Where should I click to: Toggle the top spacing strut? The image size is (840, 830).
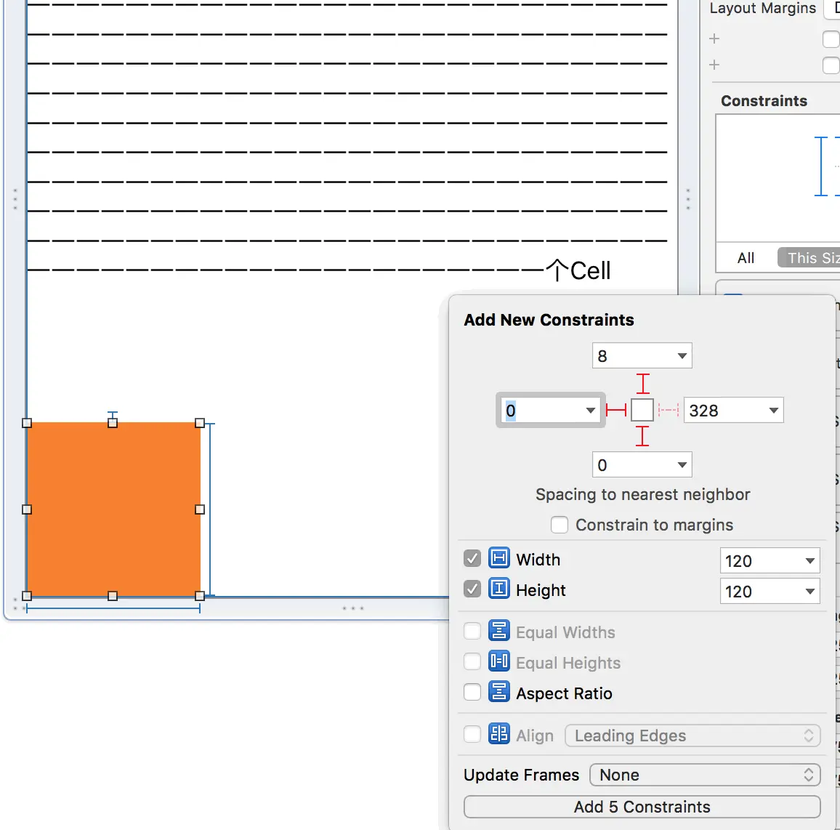coord(642,384)
